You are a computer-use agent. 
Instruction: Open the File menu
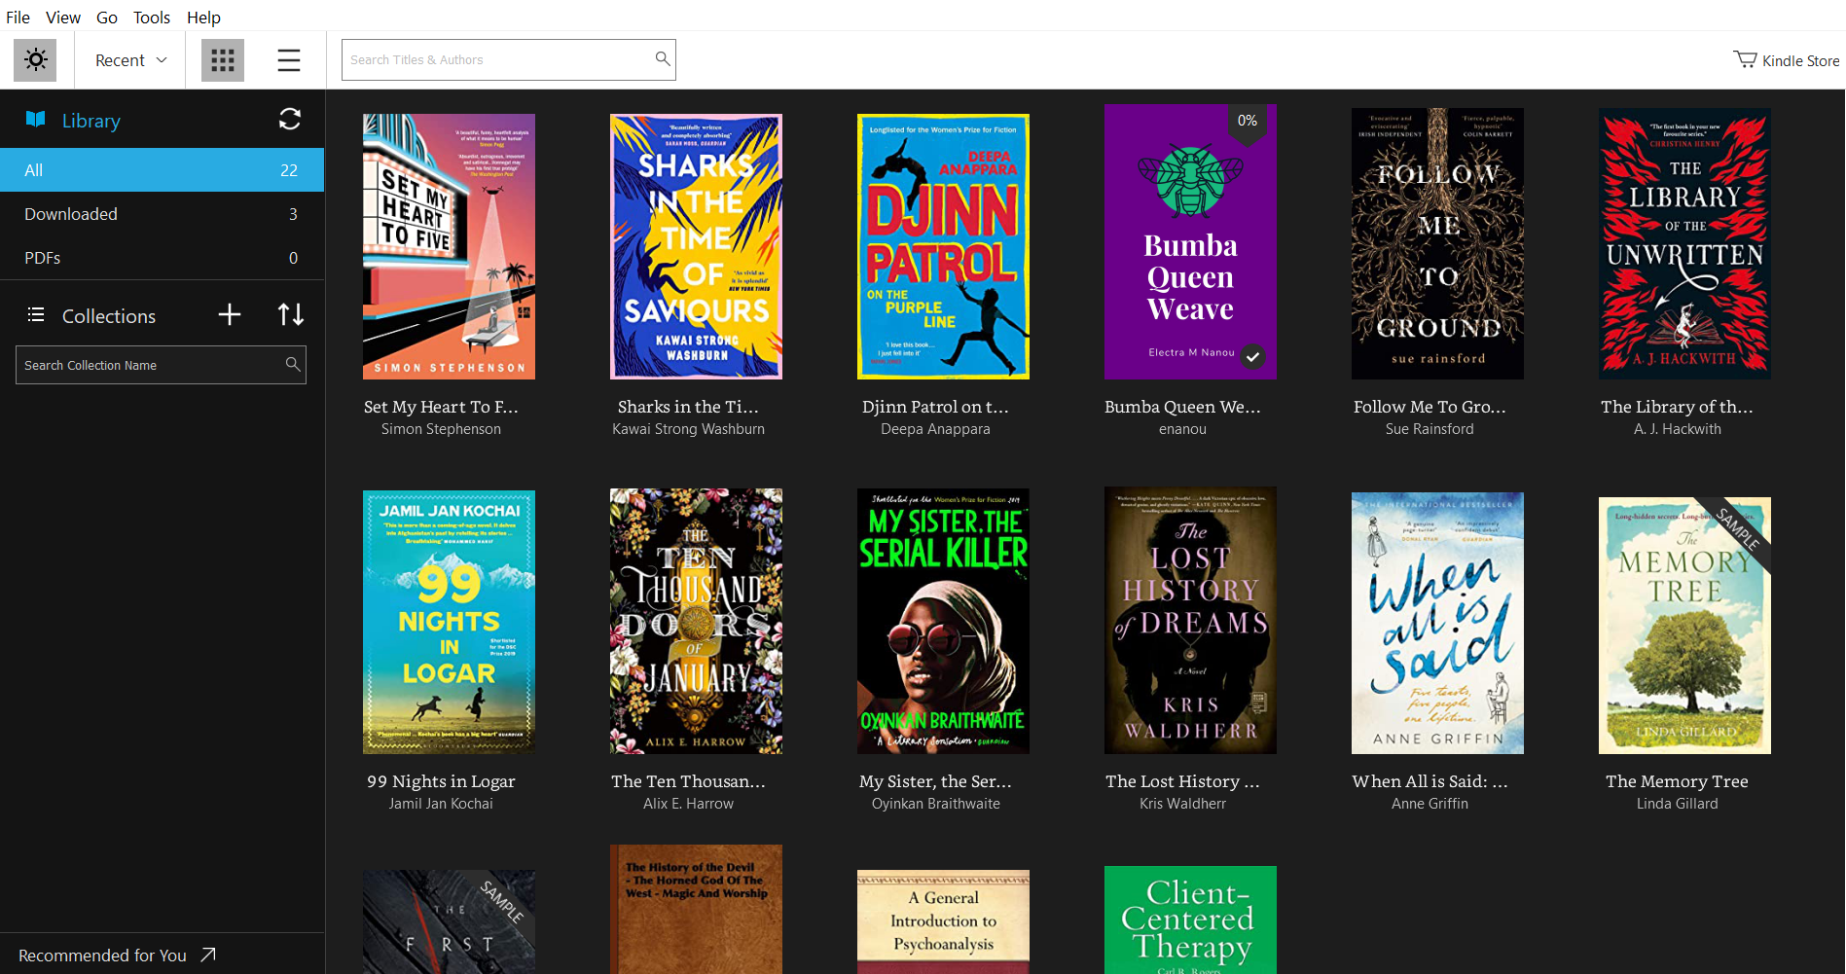tap(18, 18)
